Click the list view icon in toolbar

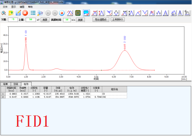coord(33,13)
